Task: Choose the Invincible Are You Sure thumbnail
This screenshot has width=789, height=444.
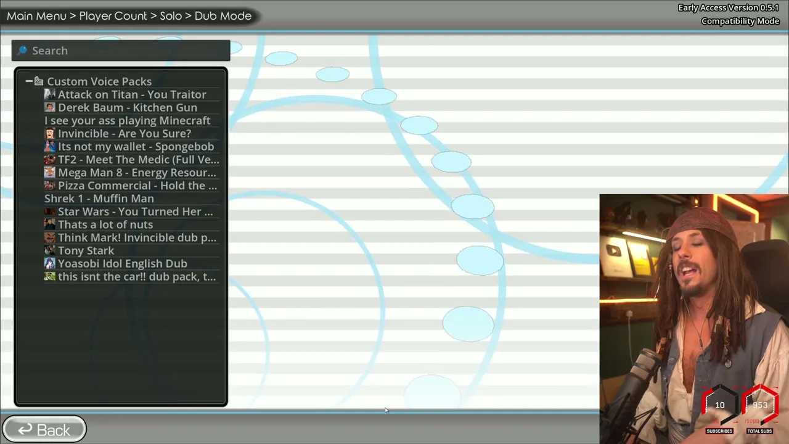Action: pos(50,133)
